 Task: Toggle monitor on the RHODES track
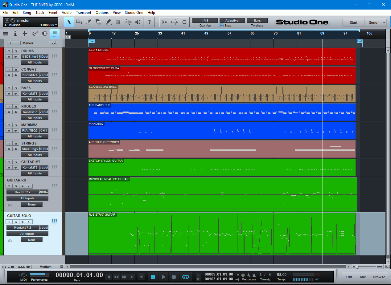click(x=15, y=112)
